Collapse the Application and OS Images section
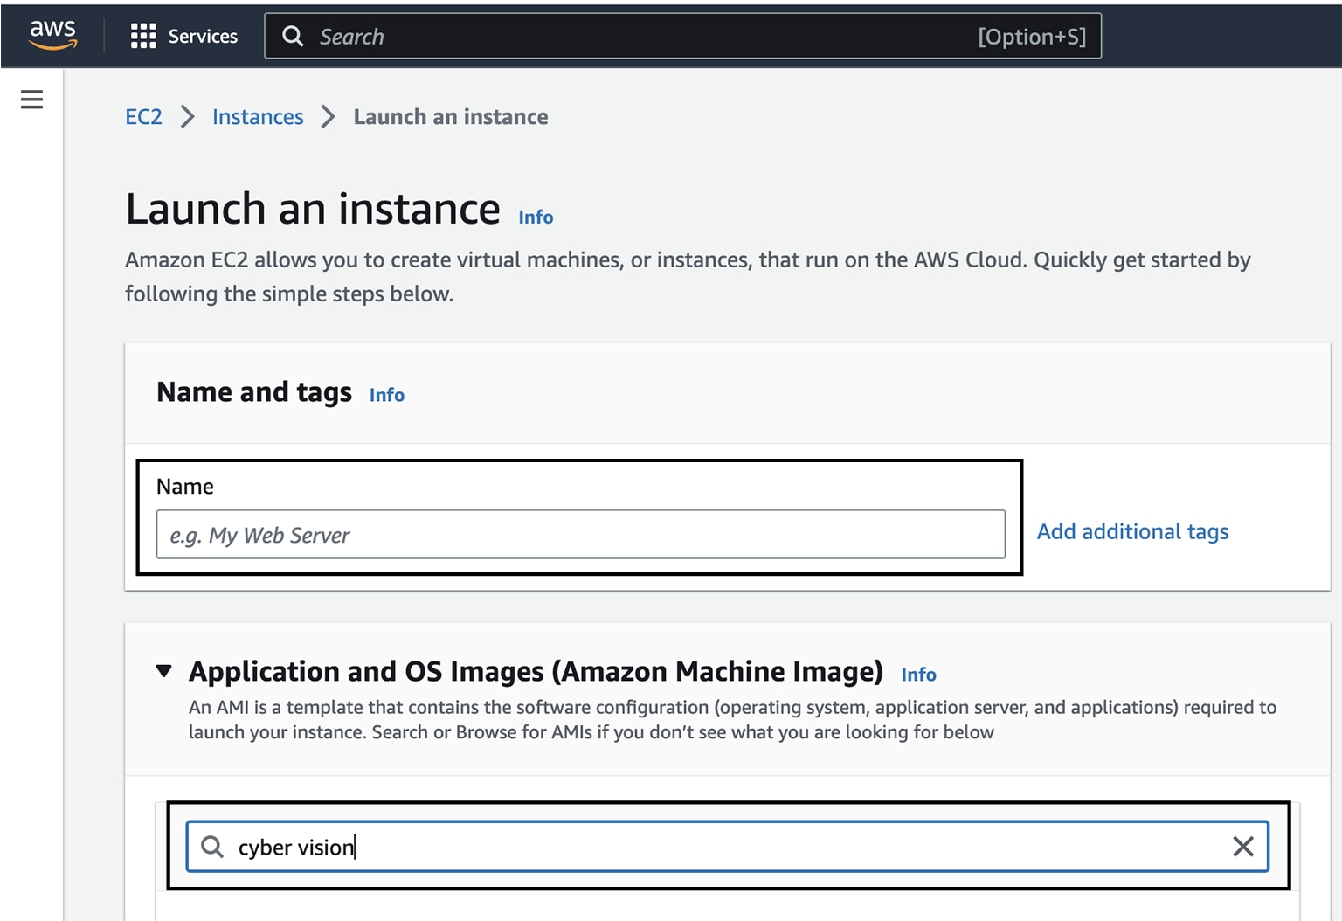 coord(163,671)
